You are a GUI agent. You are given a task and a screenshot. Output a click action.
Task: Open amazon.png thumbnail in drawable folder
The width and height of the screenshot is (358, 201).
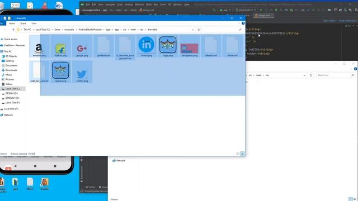39,46
